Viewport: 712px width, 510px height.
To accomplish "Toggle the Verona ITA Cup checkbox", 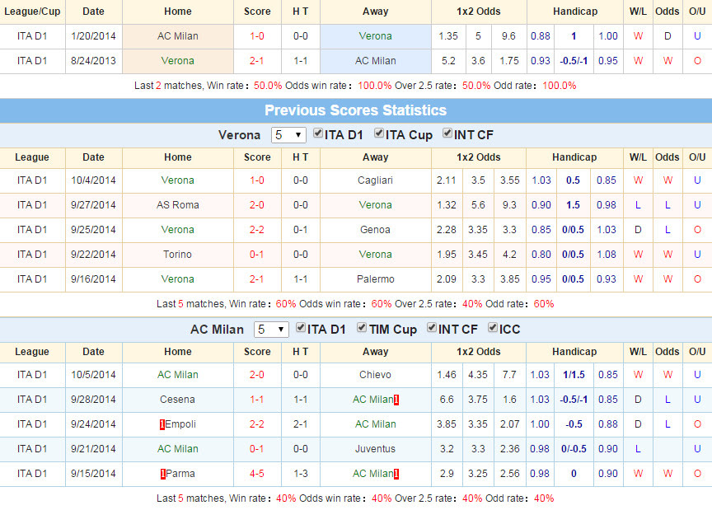I will (x=379, y=133).
